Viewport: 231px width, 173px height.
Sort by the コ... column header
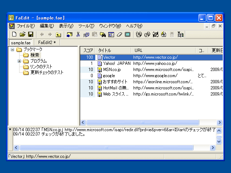click(x=202, y=50)
